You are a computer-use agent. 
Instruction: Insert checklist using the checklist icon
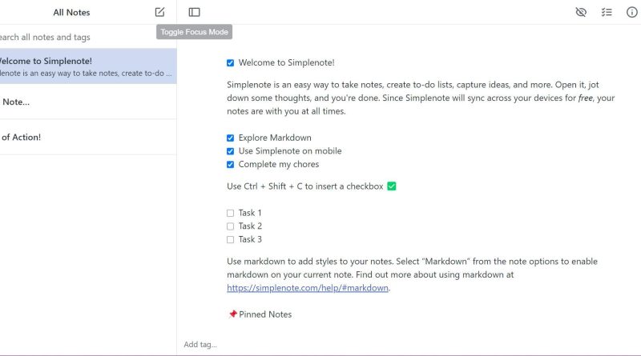point(607,12)
